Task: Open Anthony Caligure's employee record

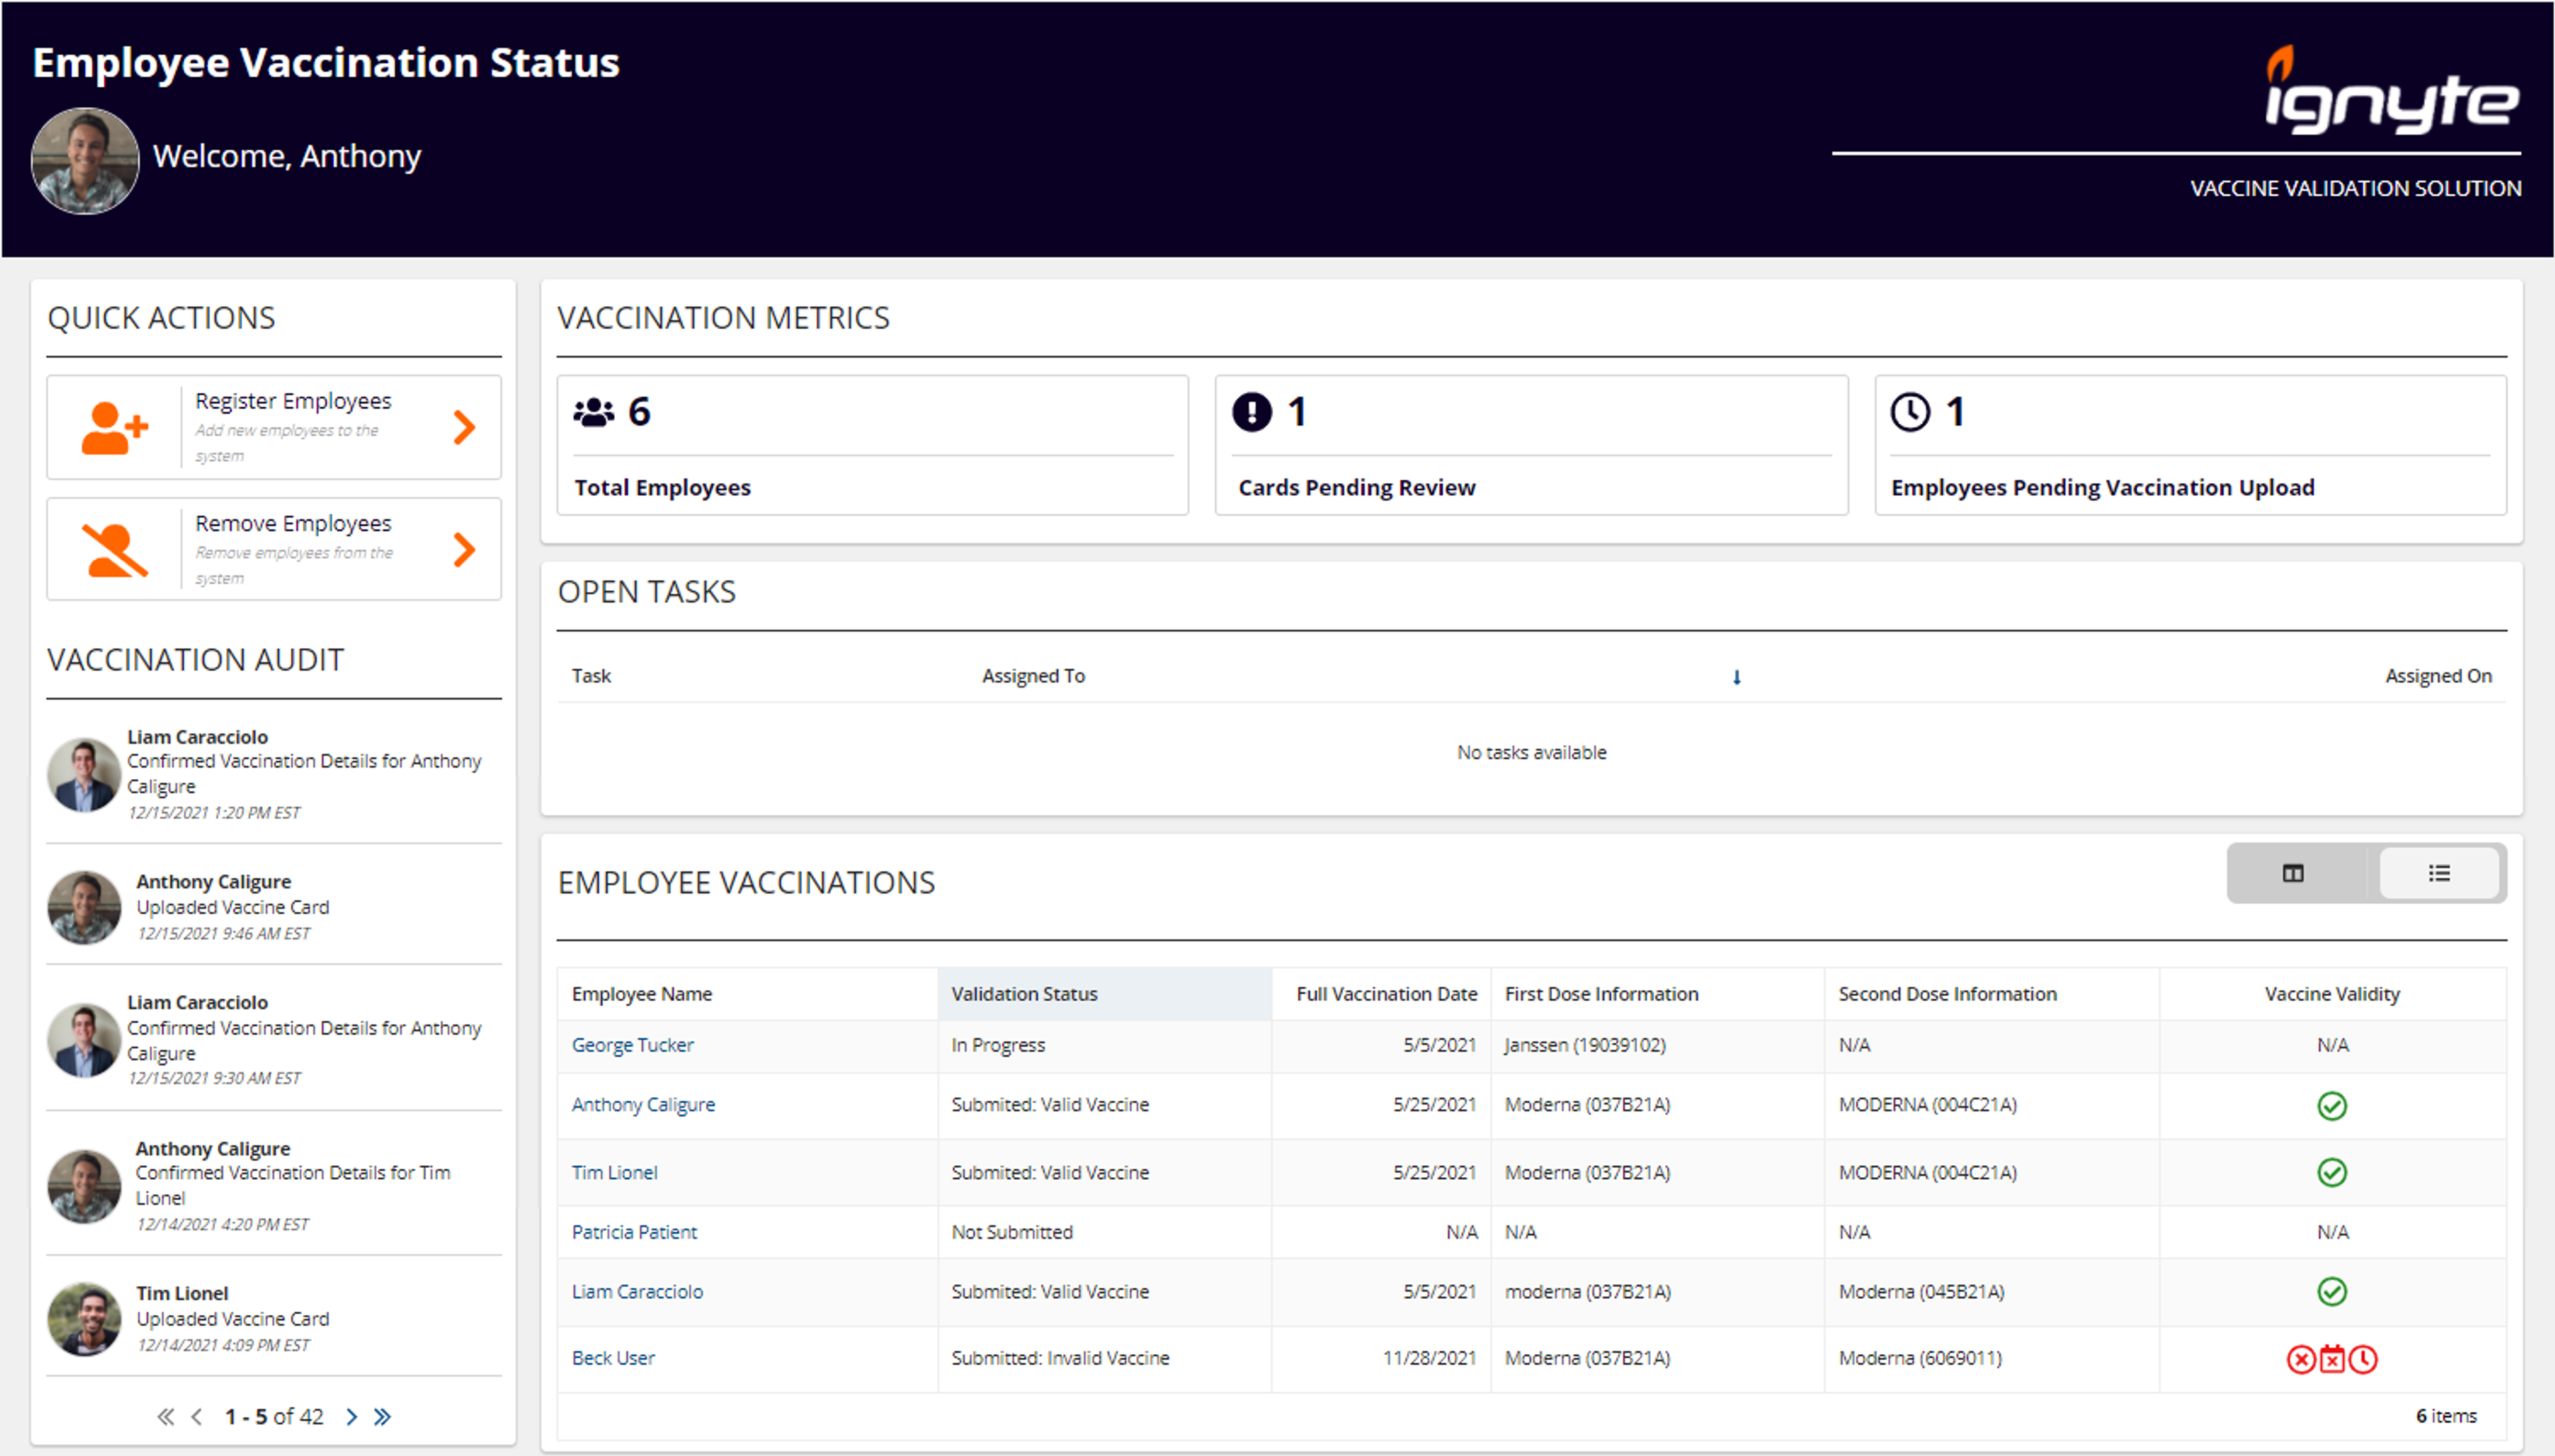Action: pyautogui.click(x=643, y=1105)
